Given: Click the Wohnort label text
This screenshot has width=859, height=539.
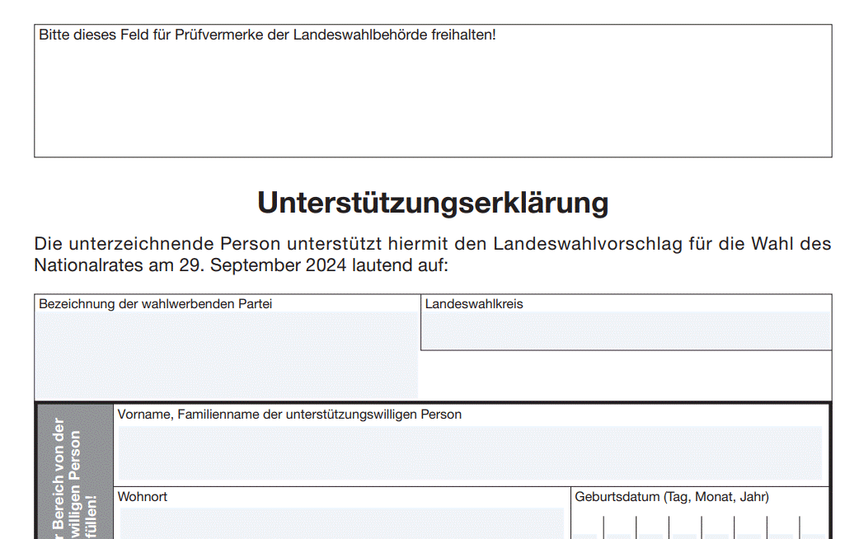Looking at the screenshot, I should coord(143,497).
